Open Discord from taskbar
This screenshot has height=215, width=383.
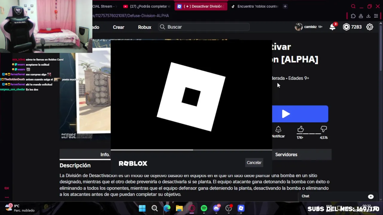(216, 208)
